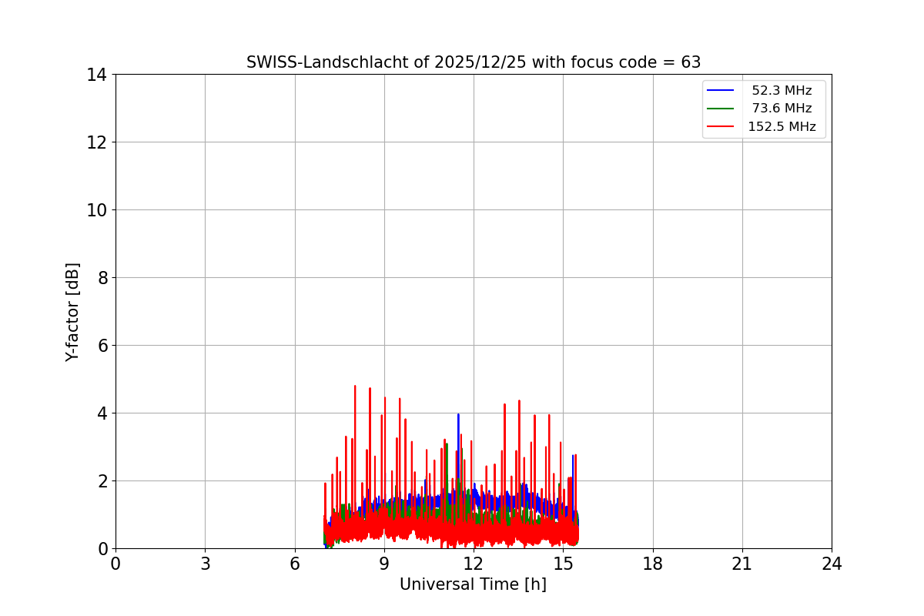Click the plot title SWISS-Landschlacht text
The height and width of the screenshot is (616, 924).
(474, 62)
